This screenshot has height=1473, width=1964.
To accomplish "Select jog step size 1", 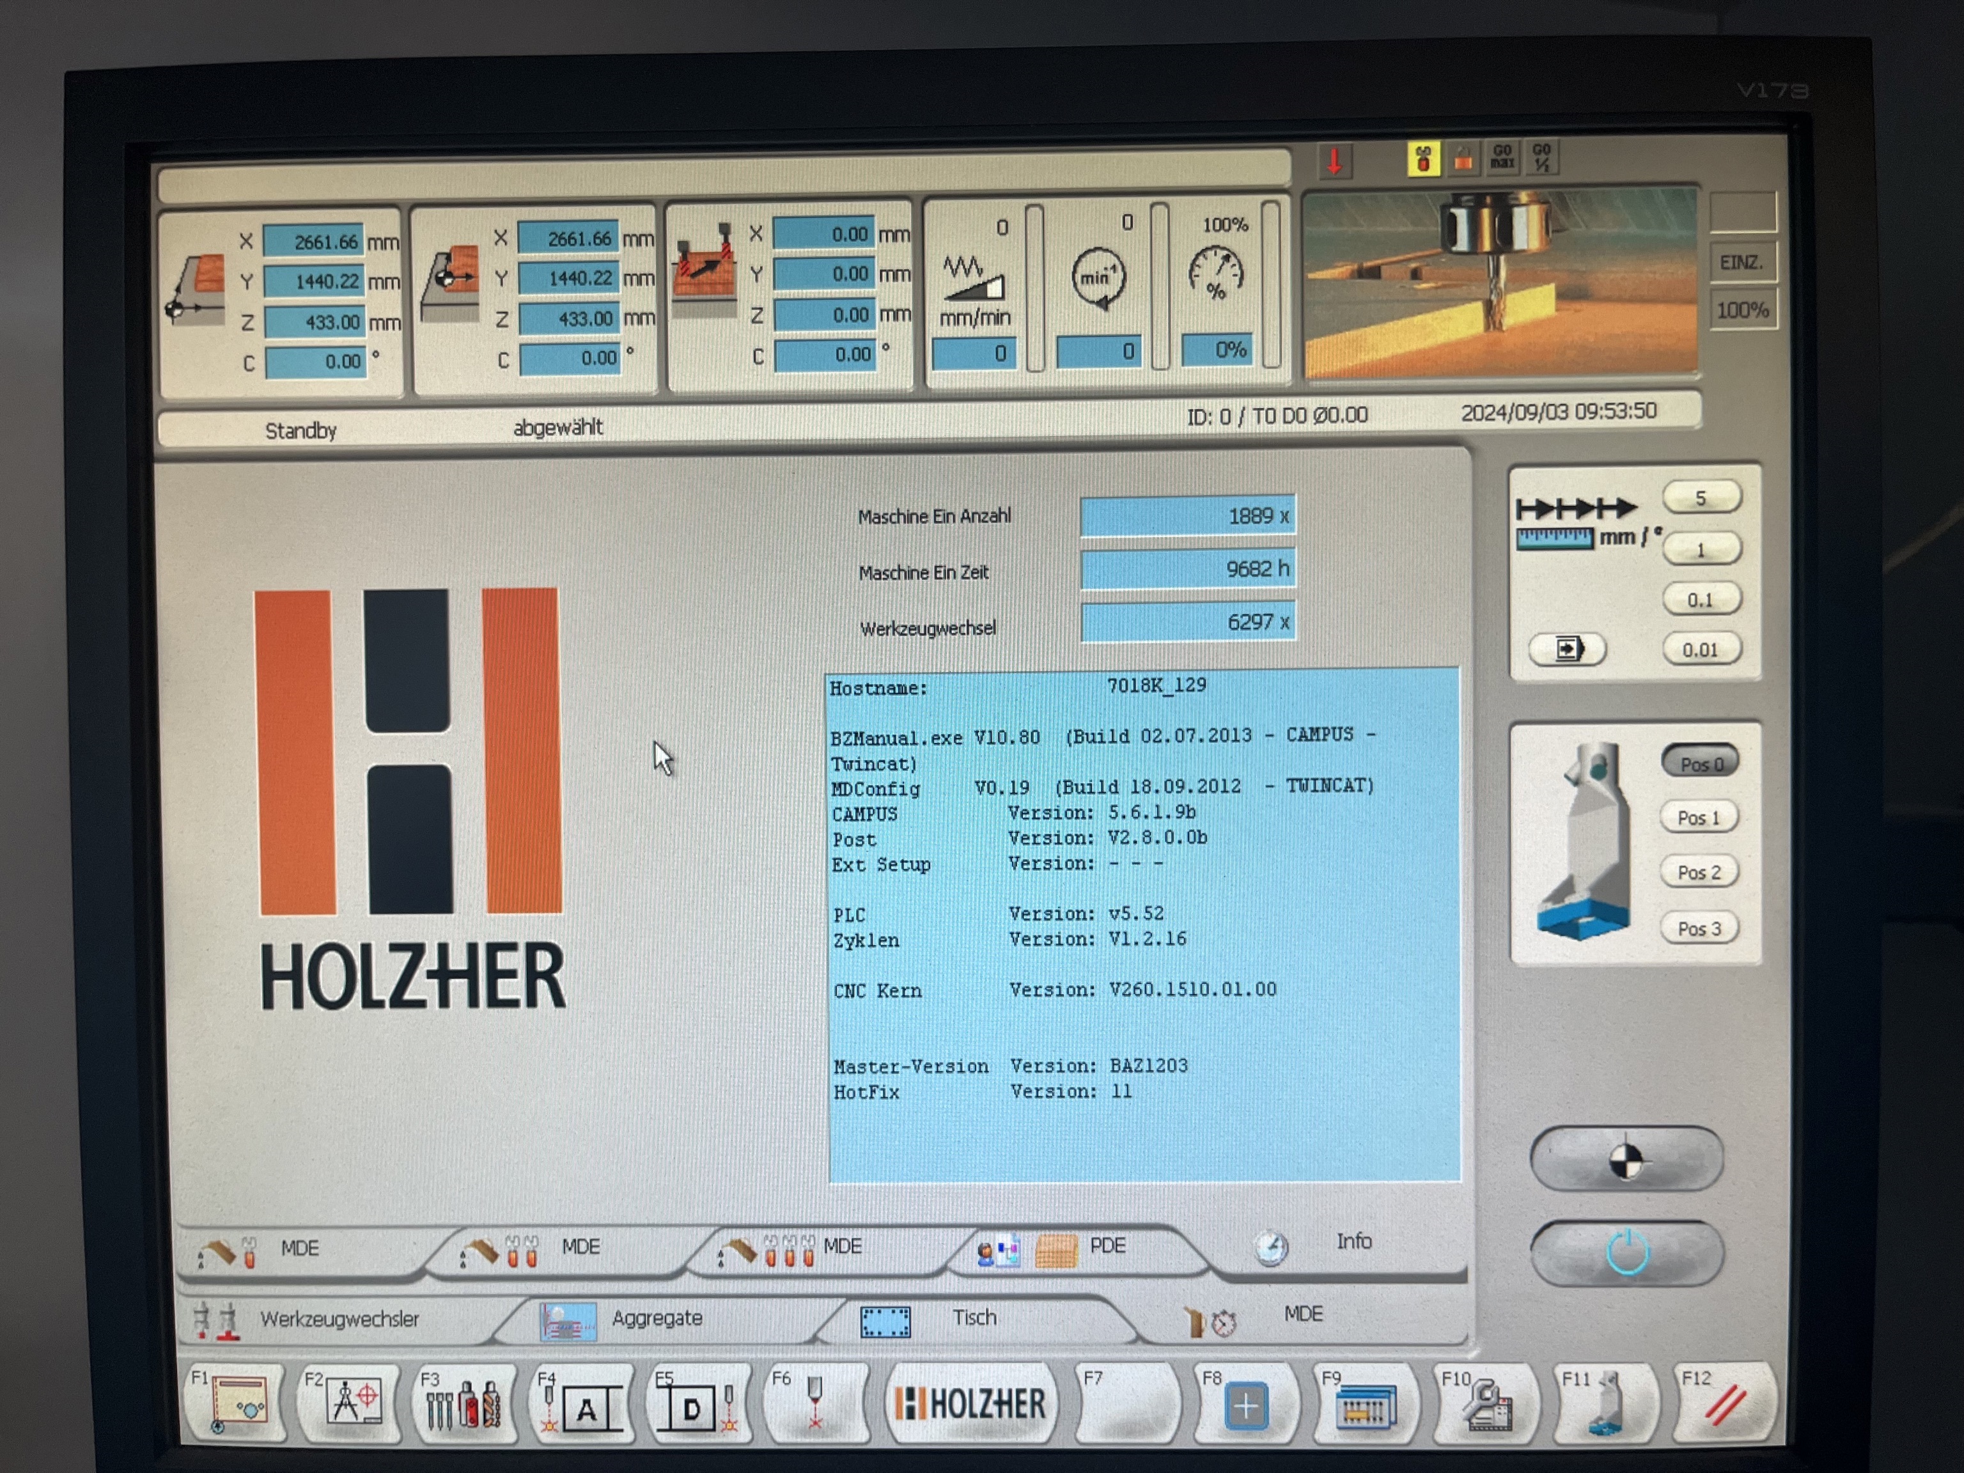I will pos(1701,549).
